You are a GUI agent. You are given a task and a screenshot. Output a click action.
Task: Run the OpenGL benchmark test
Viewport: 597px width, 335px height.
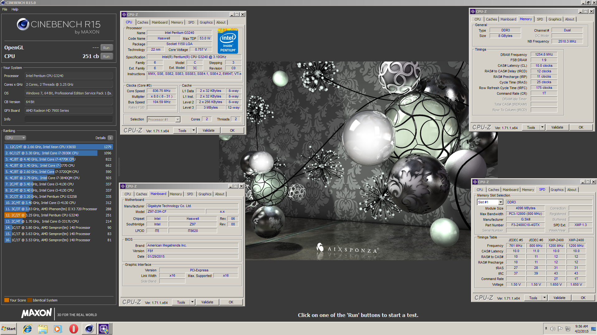click(x=106, y=48)
